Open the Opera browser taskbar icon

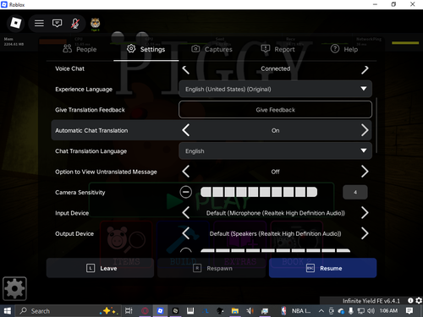tap(145, 311)
